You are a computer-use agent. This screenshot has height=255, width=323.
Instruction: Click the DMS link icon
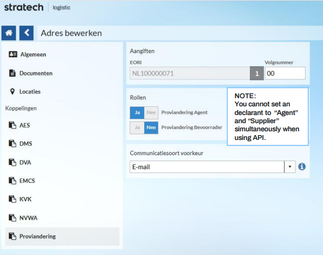(x=12, y=143)
